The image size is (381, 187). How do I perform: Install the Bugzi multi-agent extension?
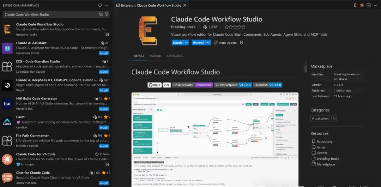tap(104, 90)
